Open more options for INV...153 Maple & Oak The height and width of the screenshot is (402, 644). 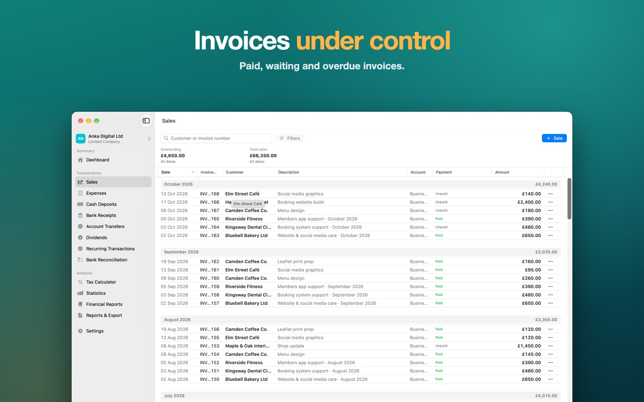(550, 346)
